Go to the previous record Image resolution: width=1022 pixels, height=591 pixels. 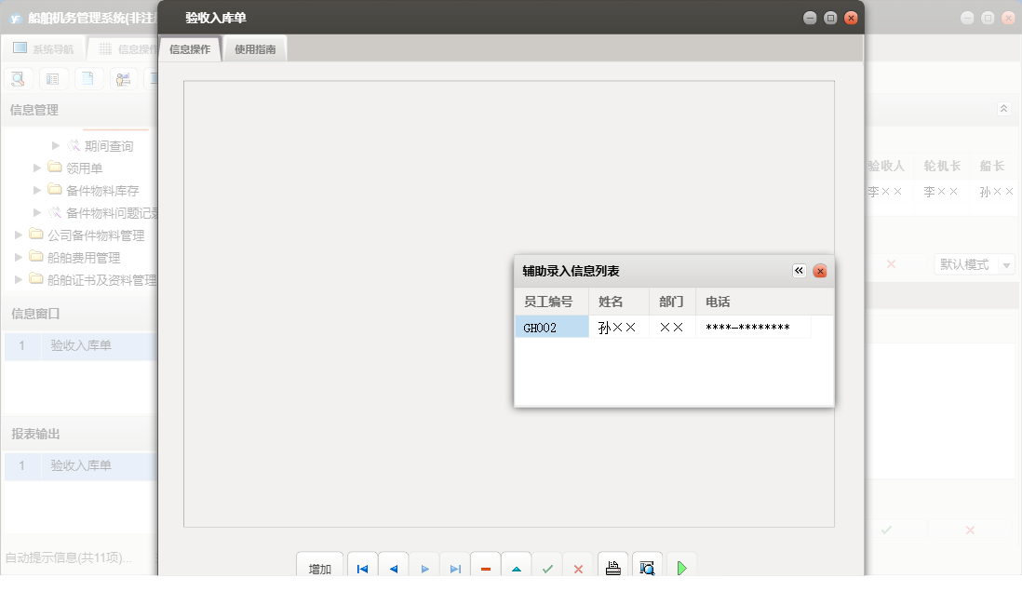(393, 569)
